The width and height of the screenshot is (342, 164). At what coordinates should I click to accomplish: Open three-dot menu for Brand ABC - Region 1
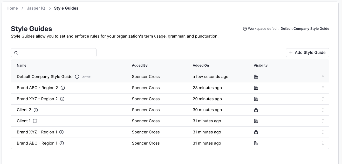pos(323,143)
